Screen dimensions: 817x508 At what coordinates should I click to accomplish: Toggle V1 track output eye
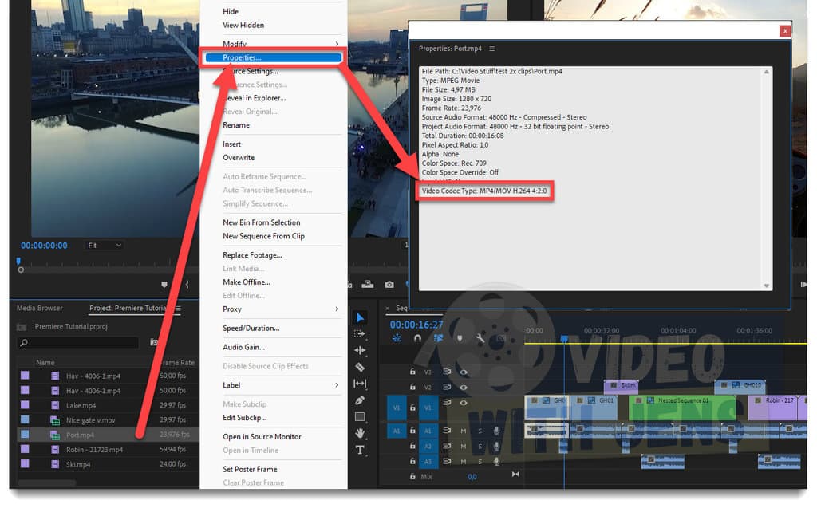[464, 403]
